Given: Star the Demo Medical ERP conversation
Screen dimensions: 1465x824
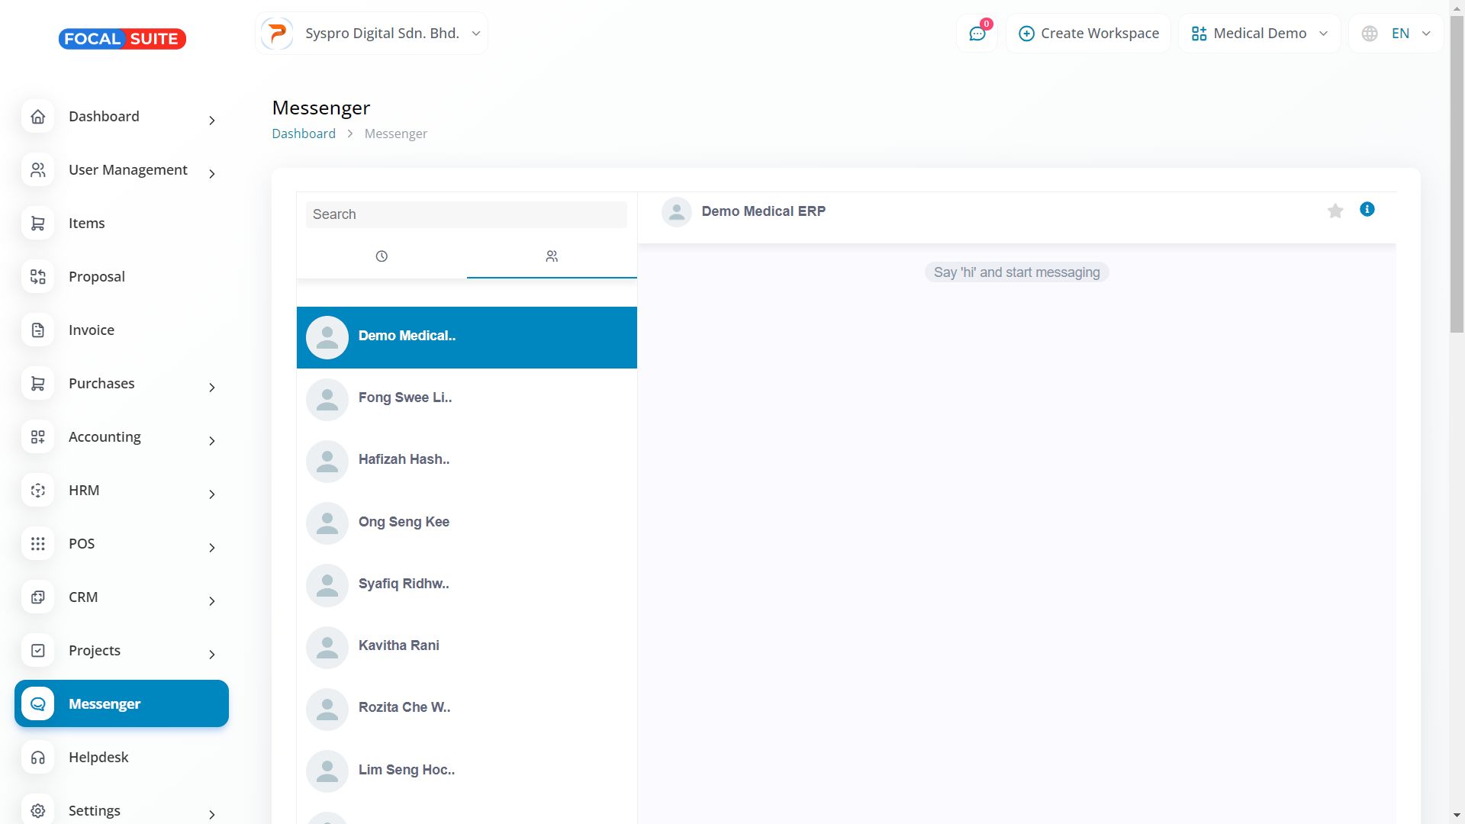Looking at the screenshot, I should coord(1335,211).
